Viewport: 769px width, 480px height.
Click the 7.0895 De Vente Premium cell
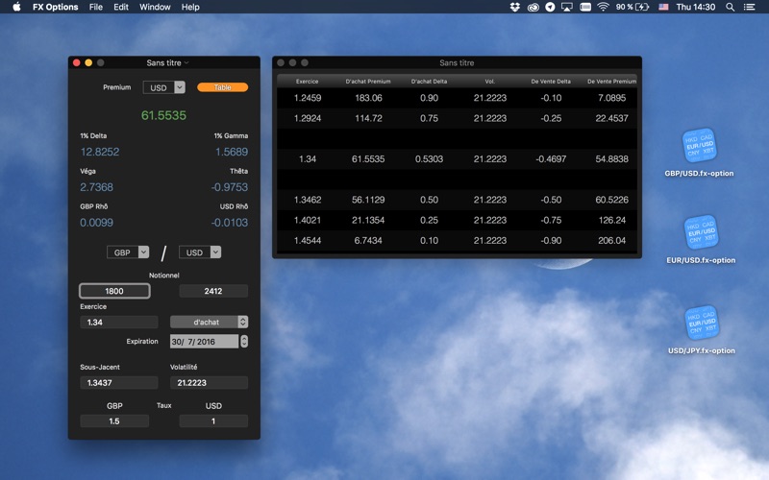point(611,98)
